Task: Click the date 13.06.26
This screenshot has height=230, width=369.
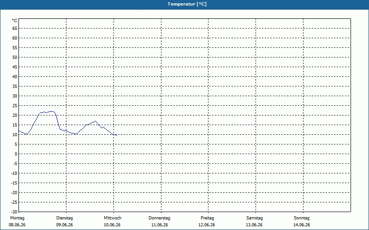Action: pyautogui.click(x=254, y=225)
